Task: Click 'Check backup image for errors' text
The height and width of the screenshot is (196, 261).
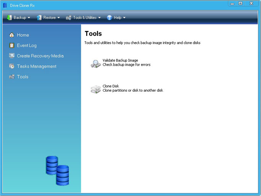Action: tap(127, 65)
